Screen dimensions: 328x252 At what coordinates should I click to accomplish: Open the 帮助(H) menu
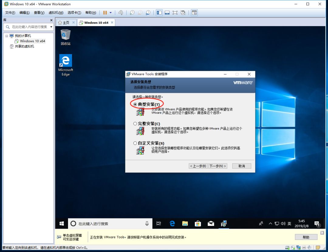coord(91,12)
